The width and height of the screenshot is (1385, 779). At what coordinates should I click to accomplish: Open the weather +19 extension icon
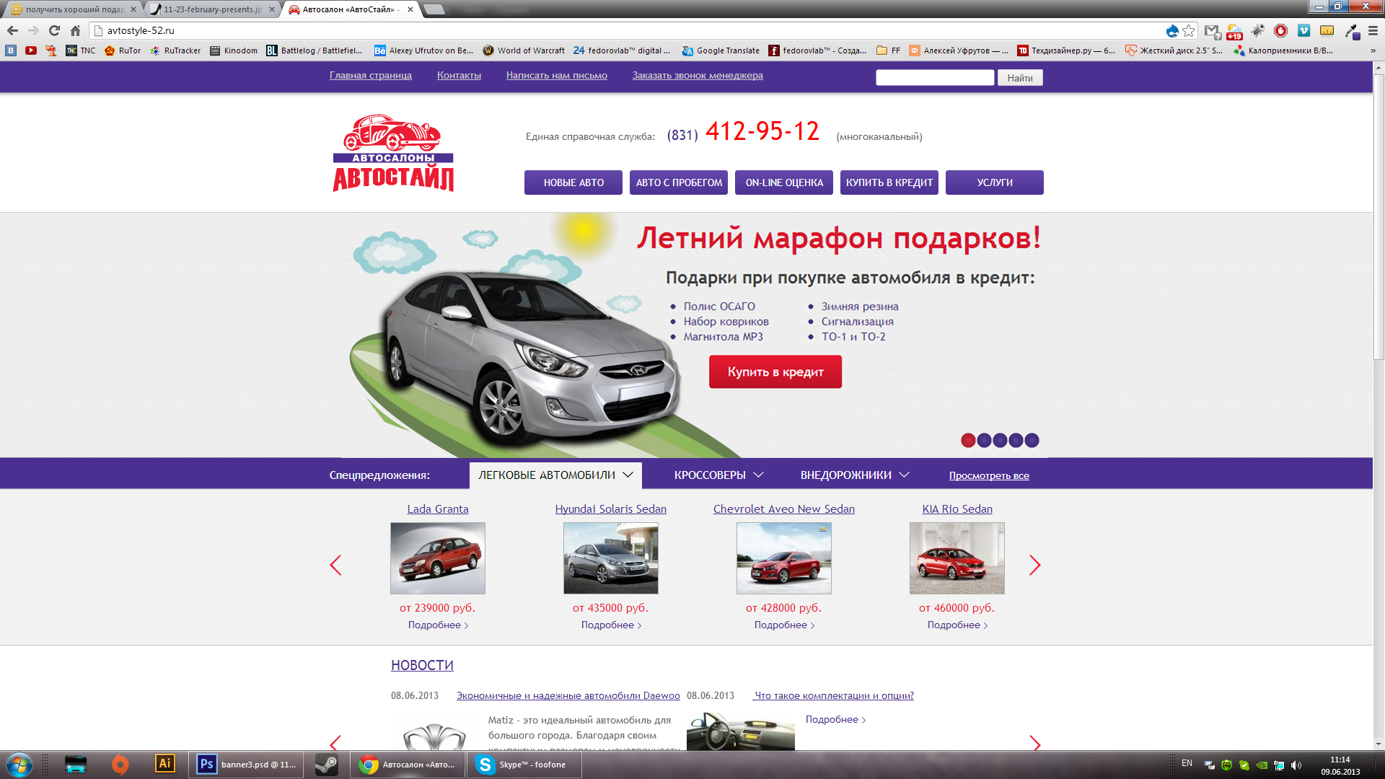click(x=1234, y=31)
